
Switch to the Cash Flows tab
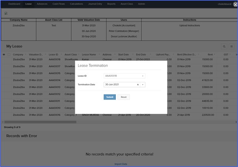[x=59, y=4]
